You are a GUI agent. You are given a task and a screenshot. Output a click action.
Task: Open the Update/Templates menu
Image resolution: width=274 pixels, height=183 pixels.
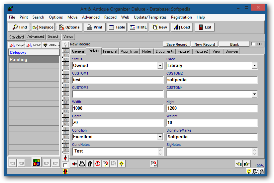pyautogui.click(x=150, y=17)
